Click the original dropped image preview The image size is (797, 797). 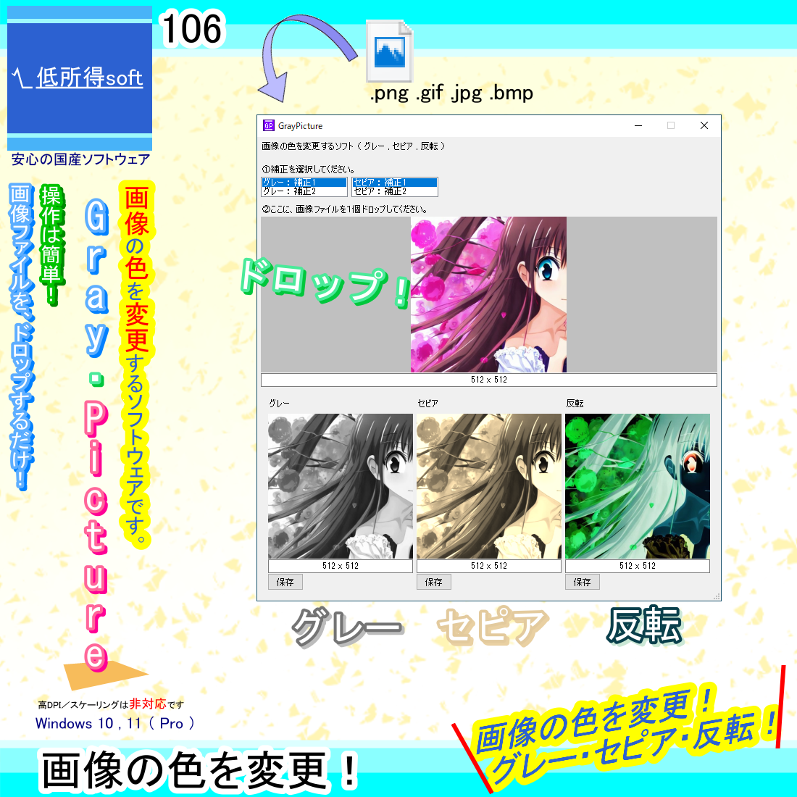[488, 295]
